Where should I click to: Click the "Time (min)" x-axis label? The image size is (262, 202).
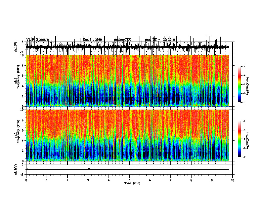[132, 183]
